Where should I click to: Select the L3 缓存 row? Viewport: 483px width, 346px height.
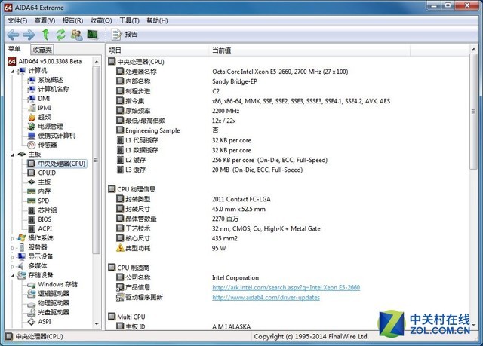point(288,170)
